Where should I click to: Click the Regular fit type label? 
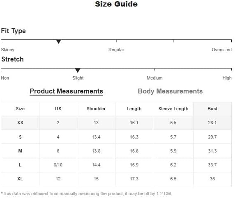[x=116, y=50]
